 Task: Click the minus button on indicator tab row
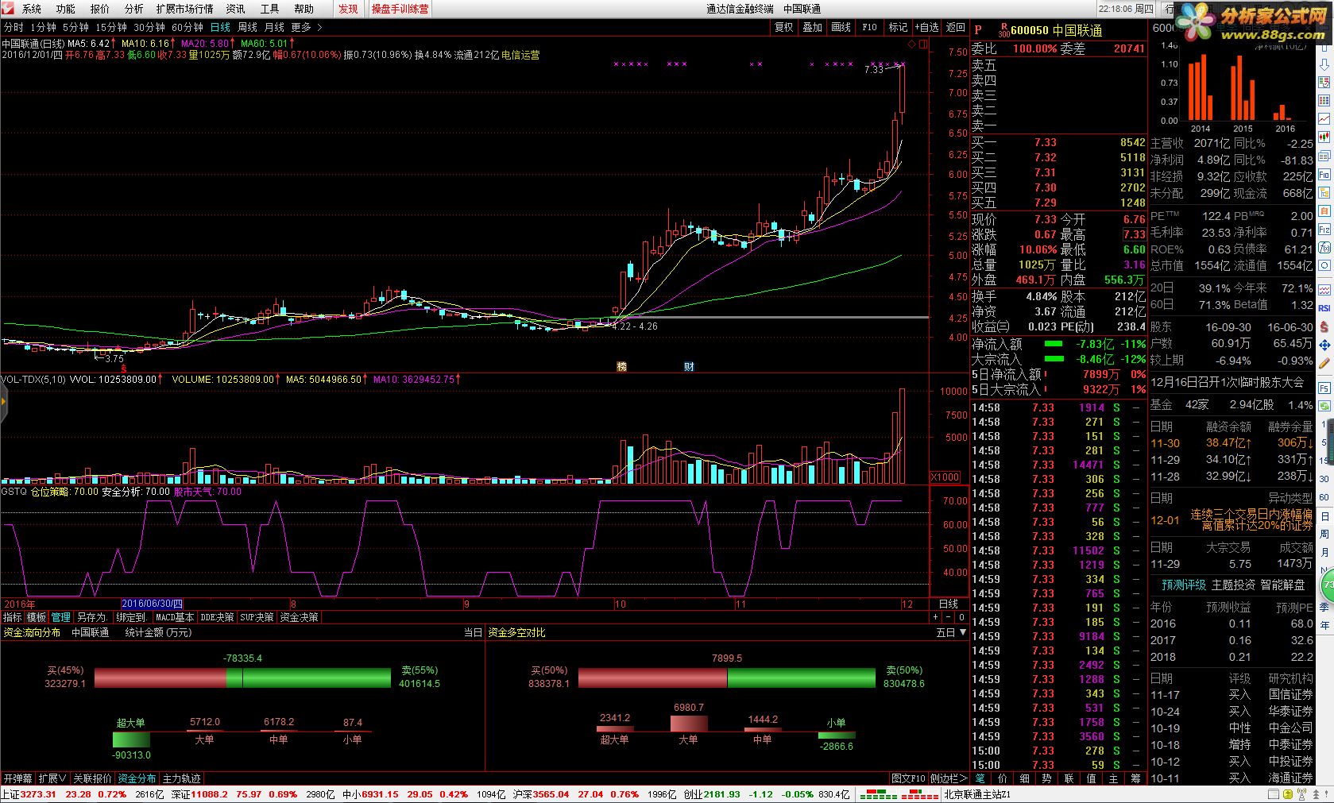click(949, 617)
